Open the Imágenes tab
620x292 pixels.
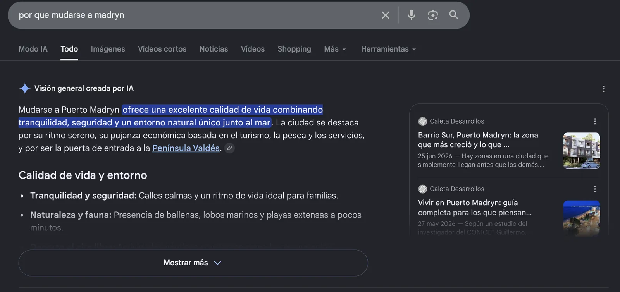108,49
